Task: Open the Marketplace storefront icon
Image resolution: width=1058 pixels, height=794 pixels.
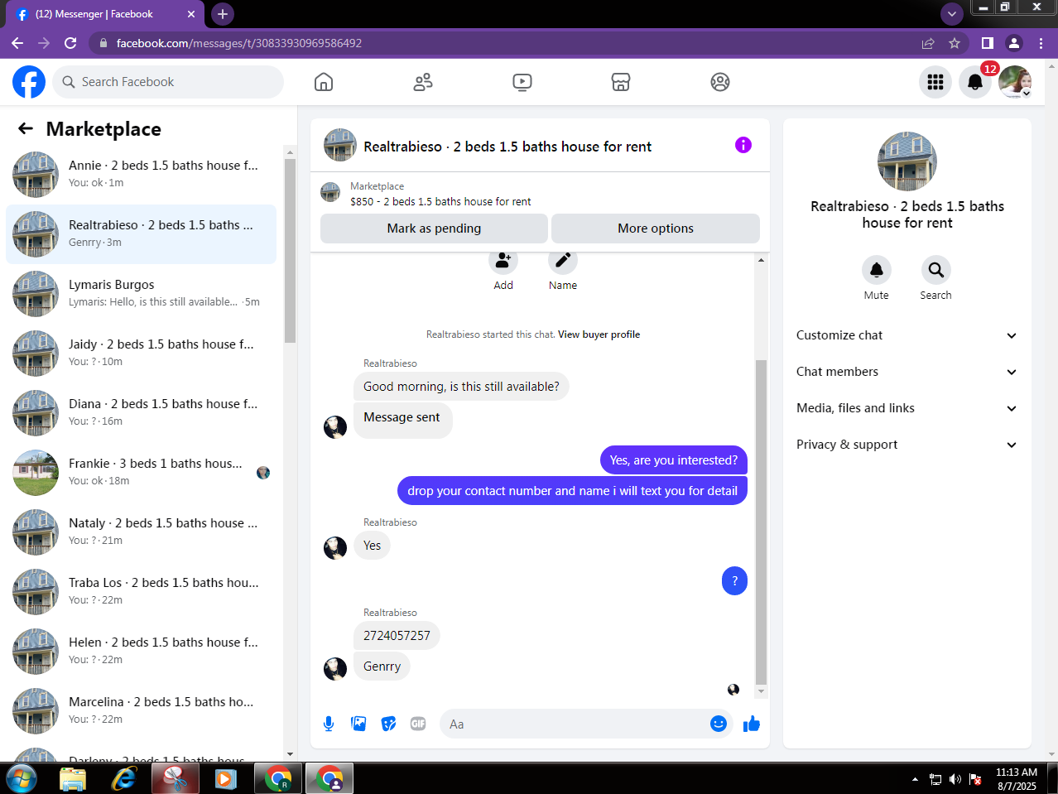Action: [621, 82]
